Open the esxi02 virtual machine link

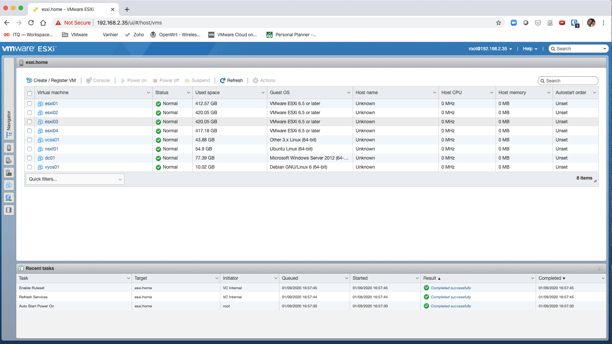pyautogui.click(x=51, y=113)
